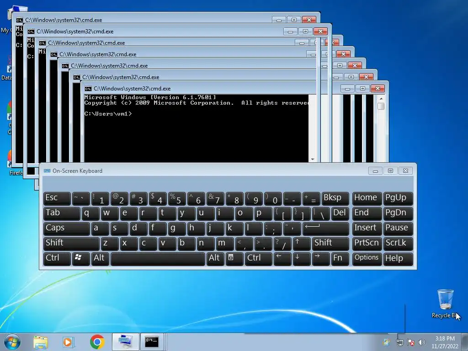
Task: Open Google Chrome from the taskbar
Action: point(97,342)
